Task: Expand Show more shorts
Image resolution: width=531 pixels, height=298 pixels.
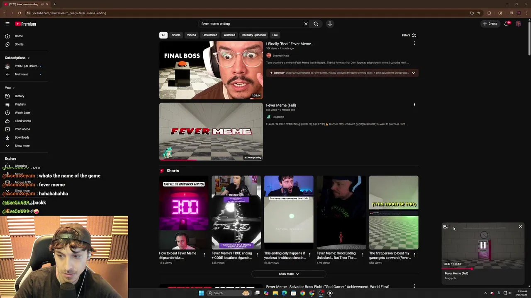Action: click(289, 274)
